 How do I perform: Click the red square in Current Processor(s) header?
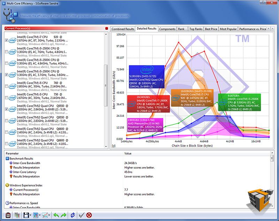point(107,29)
